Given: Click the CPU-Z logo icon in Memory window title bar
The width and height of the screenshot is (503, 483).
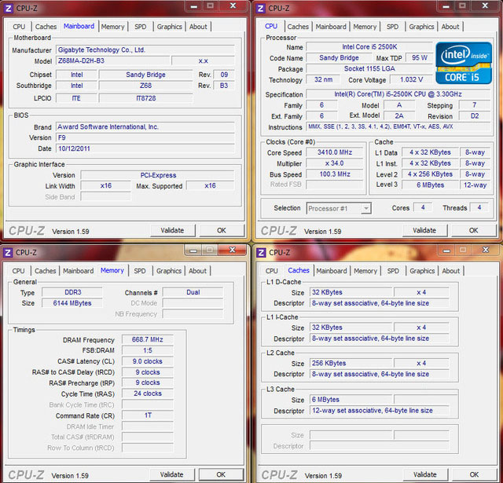Looking at the screenshot, I should (x=8, y=253).
